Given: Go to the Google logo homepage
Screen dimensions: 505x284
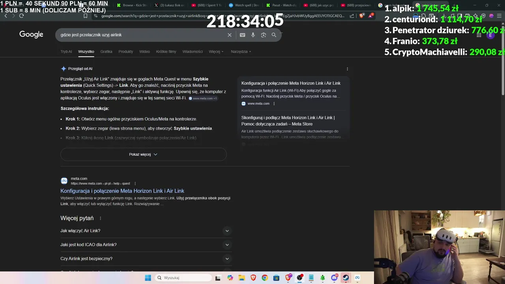Looking at the screenshot, I should pyautogui.click(x=31, y=35).
